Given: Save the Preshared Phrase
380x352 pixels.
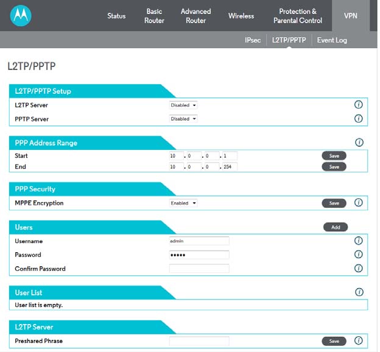Looking at the screenshot, I should tap(334, 341).
